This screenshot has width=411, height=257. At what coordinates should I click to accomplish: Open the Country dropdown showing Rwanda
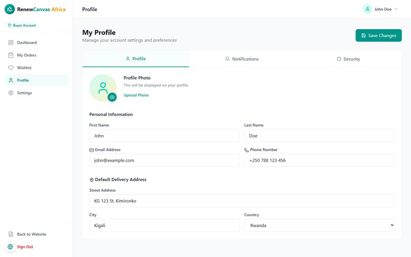click(x=319, y=225)
